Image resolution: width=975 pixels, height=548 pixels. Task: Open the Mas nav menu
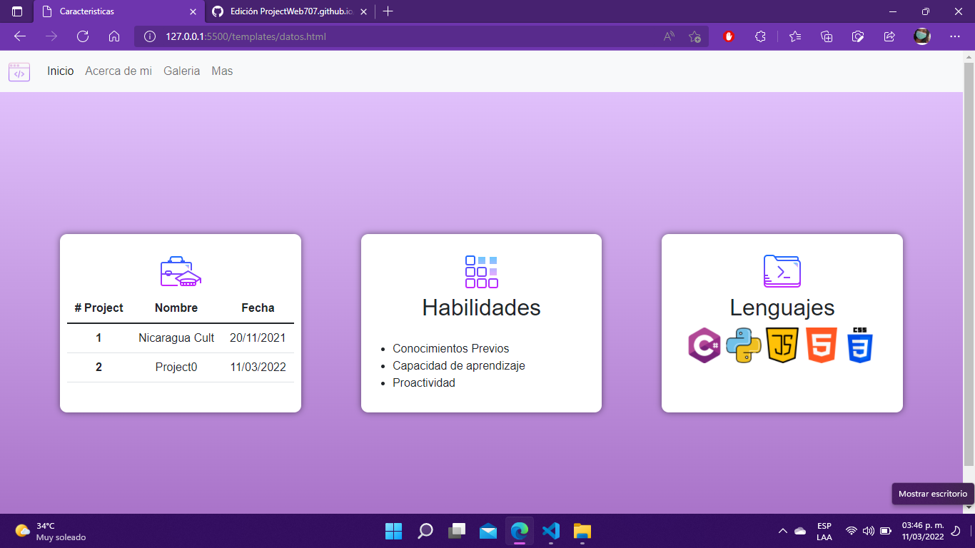point(222,71)
